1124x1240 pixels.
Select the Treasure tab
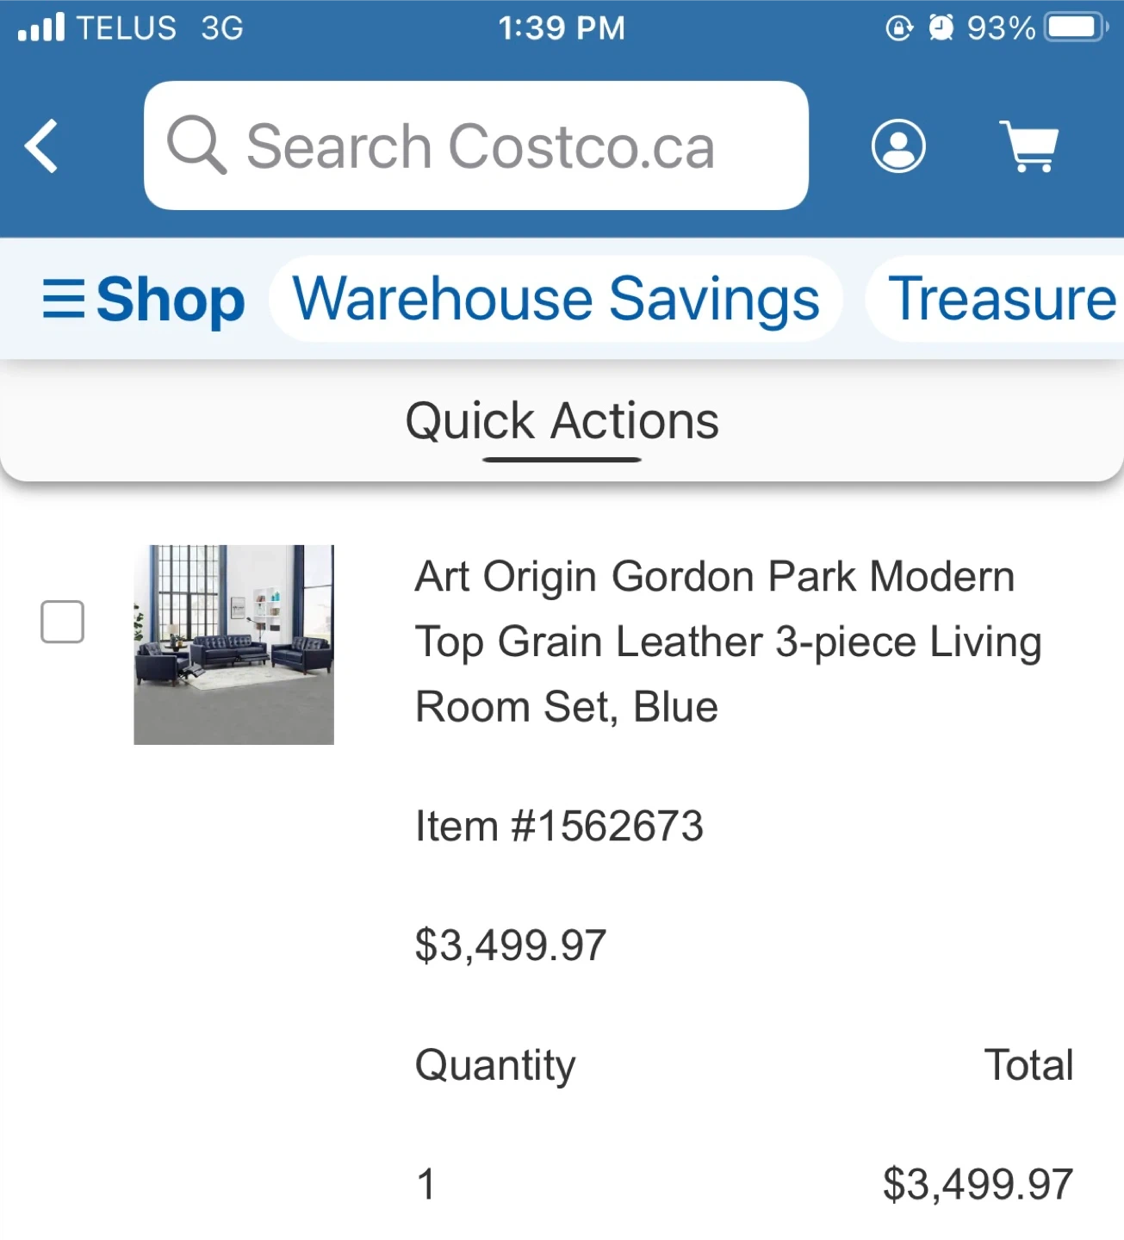click(x=1001, y=300)
